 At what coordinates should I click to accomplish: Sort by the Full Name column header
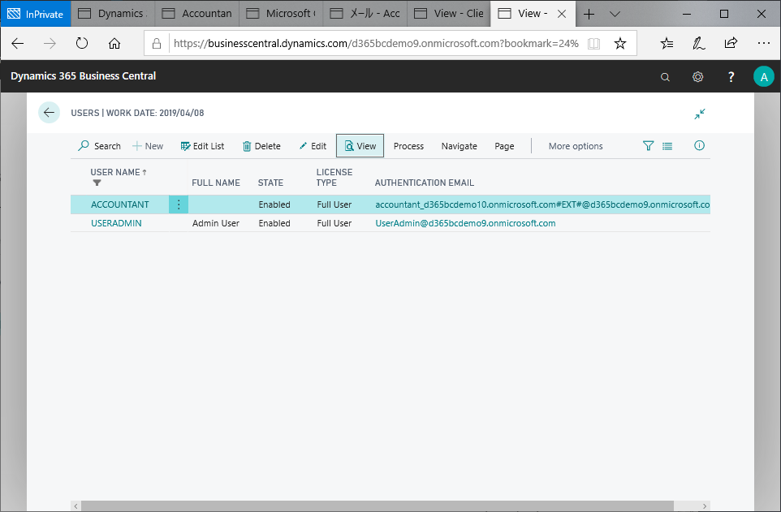click(216, 183)
